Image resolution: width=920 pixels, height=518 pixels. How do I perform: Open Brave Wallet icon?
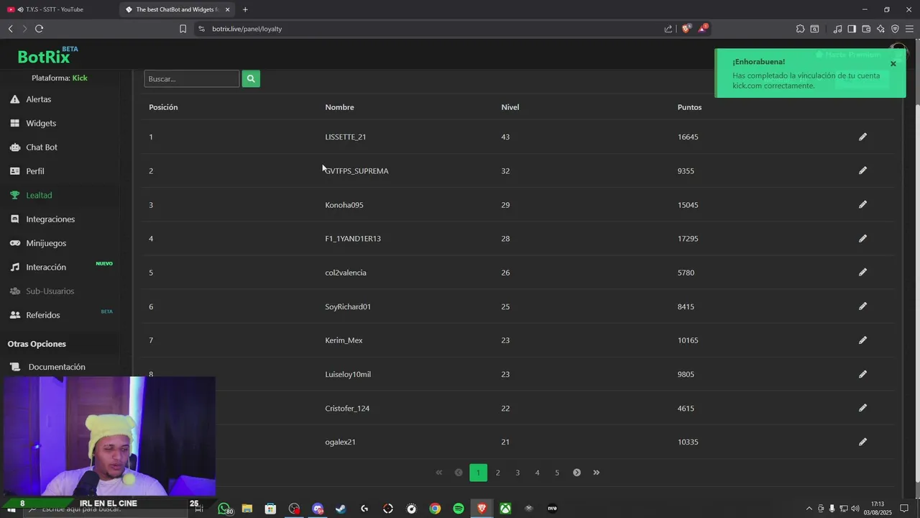(866, 29)
